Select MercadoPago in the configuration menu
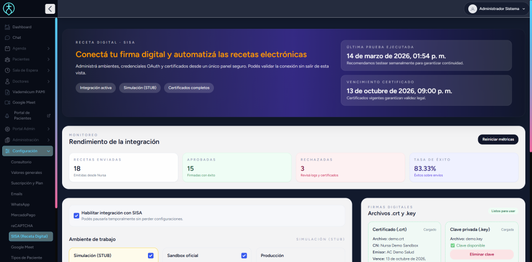The image size is (532, 262). (x=23, y=215)
